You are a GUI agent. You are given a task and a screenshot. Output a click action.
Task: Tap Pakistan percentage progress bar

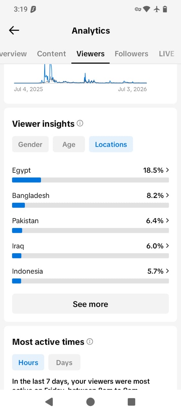tap(90, 231)
